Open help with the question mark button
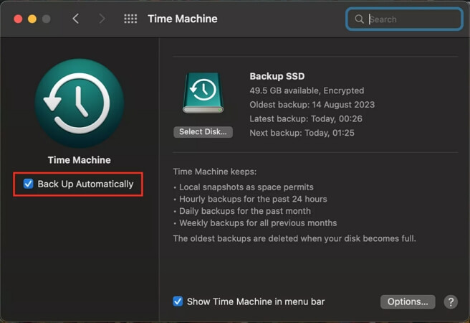The image size is (470, 323). pyautogui.click(x=451, y=302)
